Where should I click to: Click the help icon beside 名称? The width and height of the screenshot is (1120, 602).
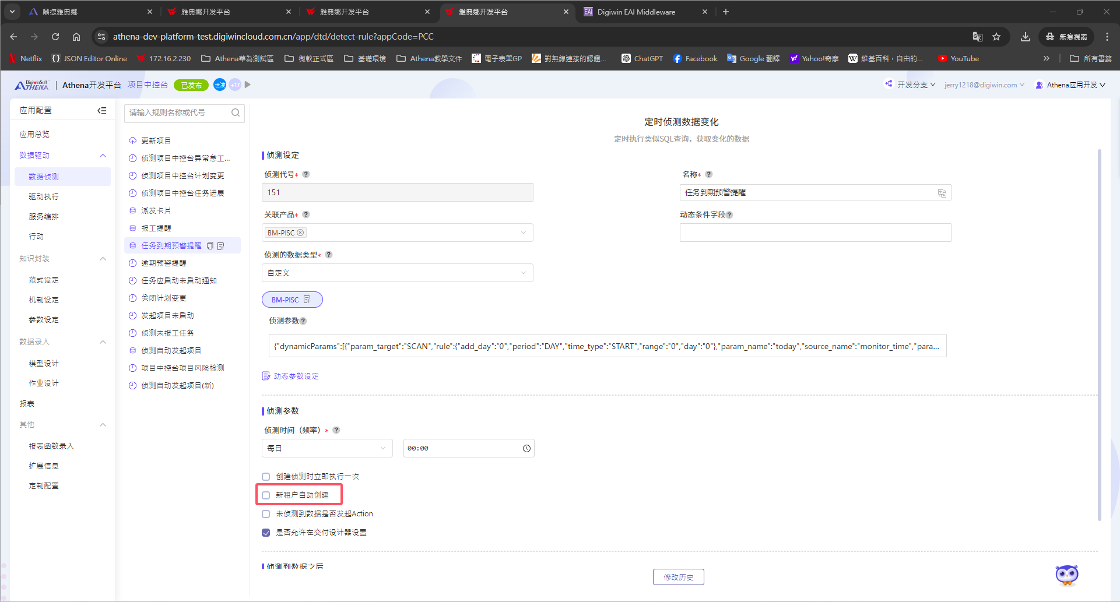[x=709, y=174]
